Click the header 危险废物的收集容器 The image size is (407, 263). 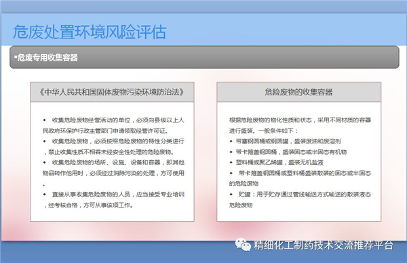pyautogui.click(x=298, y=92)
